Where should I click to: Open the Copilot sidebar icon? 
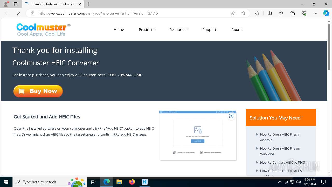(326, 13)
